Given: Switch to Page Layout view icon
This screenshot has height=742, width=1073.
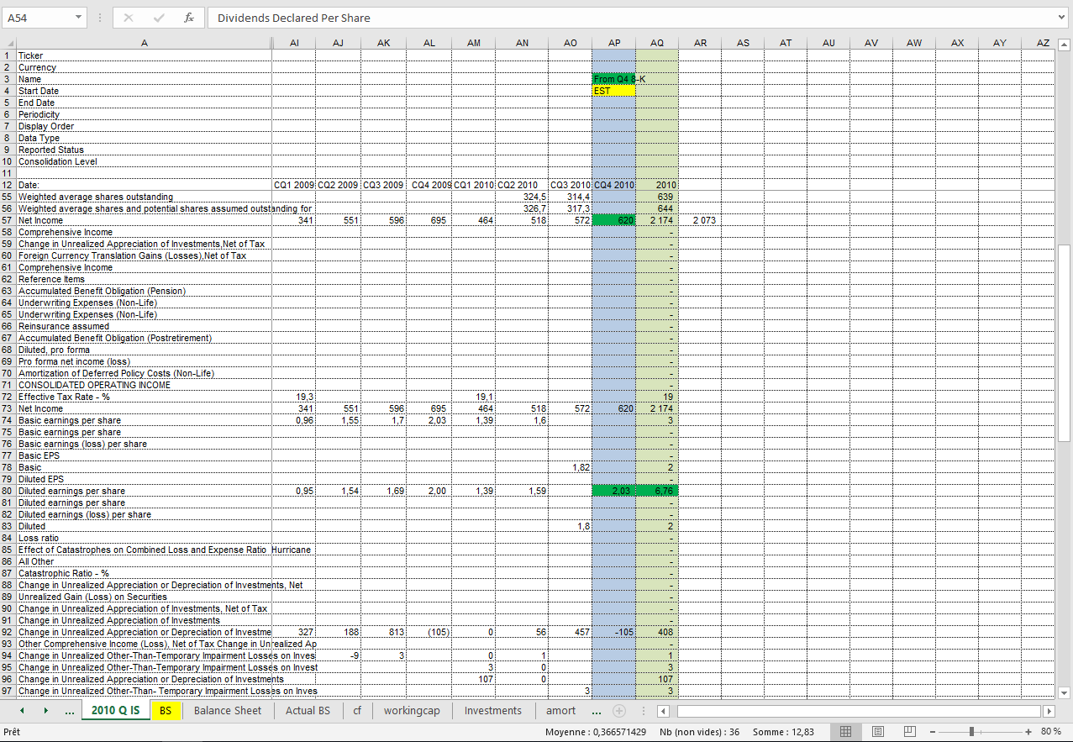Looking at the screenshot, I should click(878, 732).
